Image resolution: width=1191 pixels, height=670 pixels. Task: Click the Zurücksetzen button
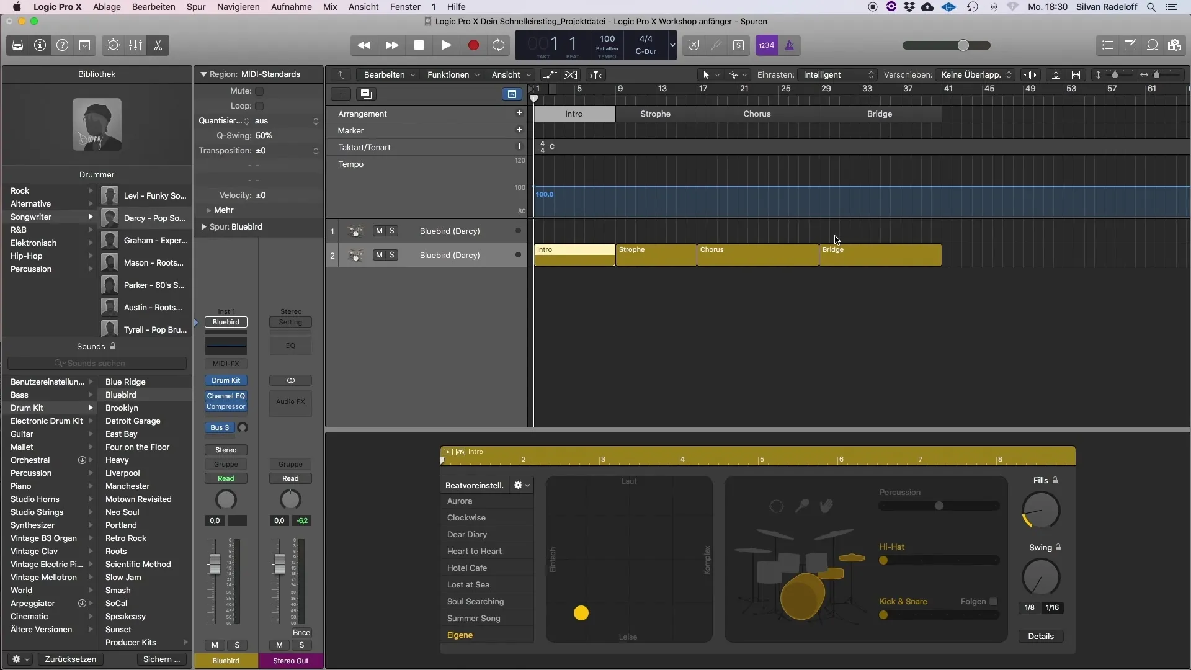click(x=70, y=659)
